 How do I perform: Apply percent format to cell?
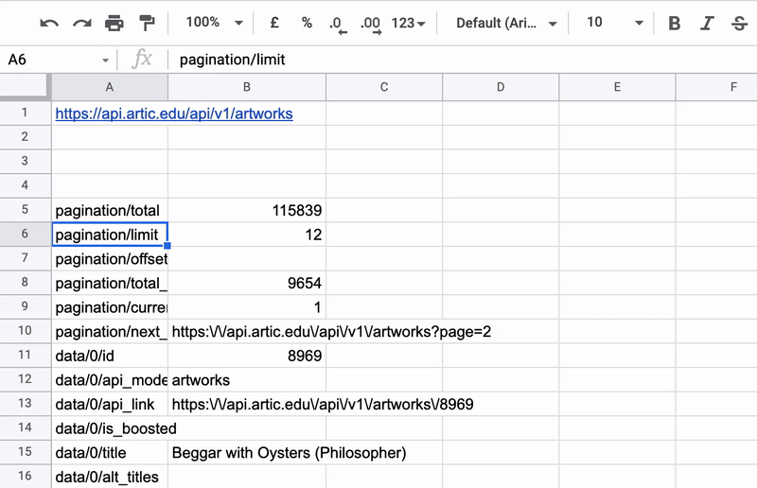[307, 23]
